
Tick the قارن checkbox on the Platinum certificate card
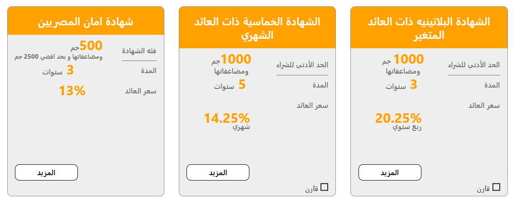coord(496,187)
